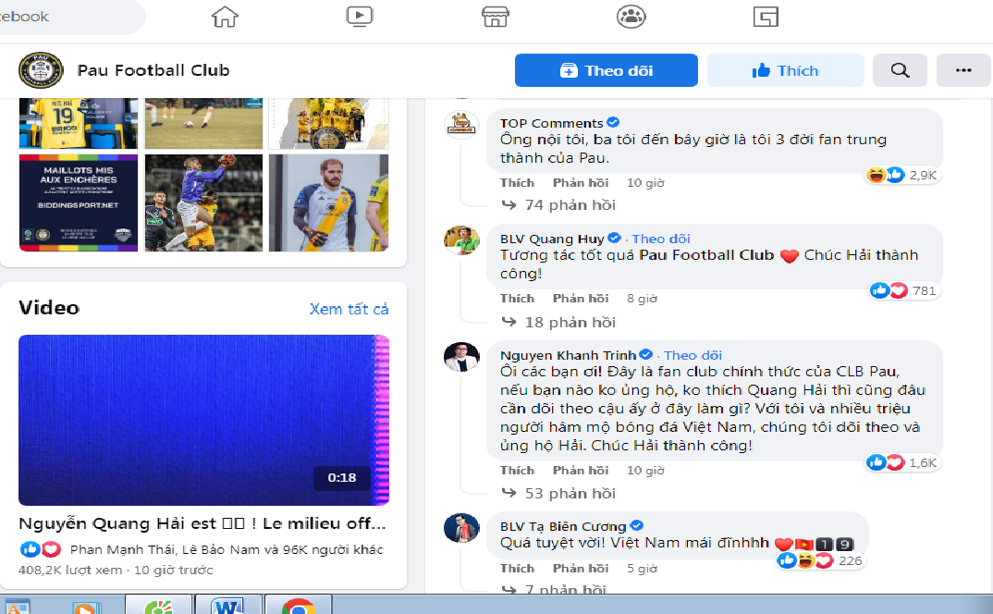993x614 pixels.
Task: Reply to BLV Quang Huy's comment
Action: tap(580, 298)
